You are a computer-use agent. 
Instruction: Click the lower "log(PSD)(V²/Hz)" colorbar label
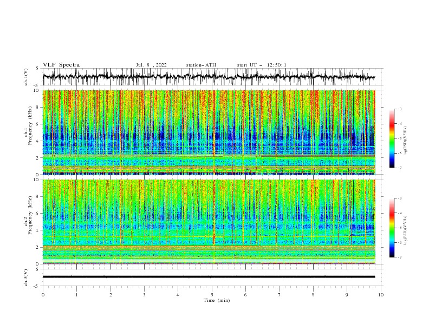tap(406, 230)
